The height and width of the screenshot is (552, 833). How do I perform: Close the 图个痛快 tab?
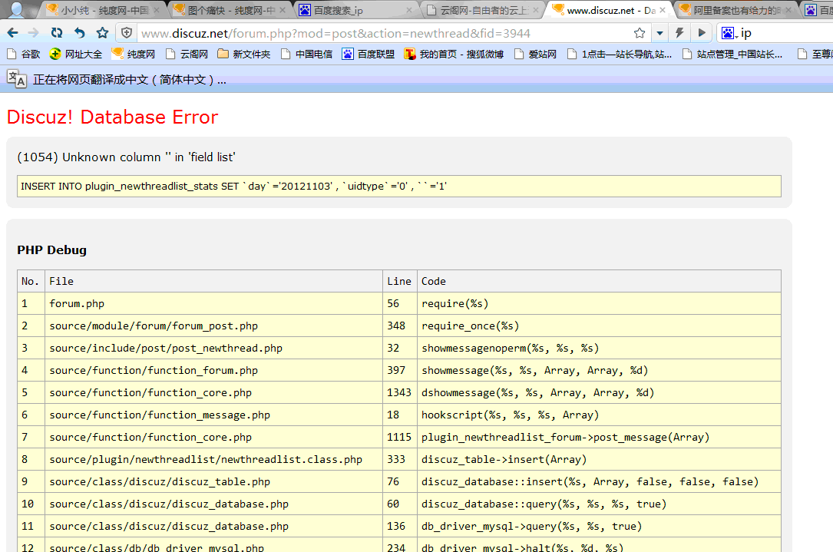283,10
